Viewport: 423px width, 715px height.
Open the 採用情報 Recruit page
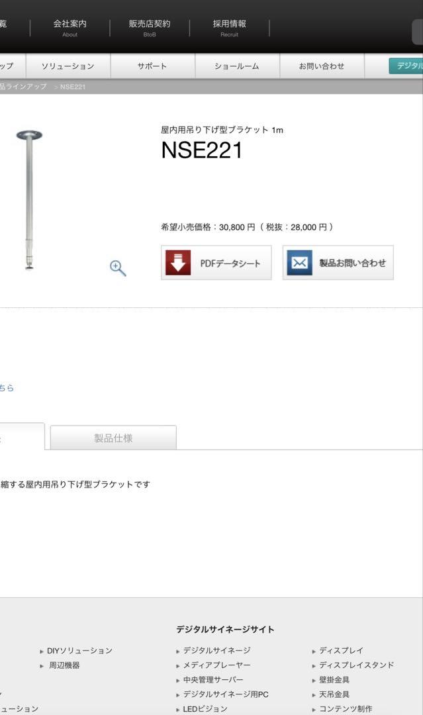229,27
